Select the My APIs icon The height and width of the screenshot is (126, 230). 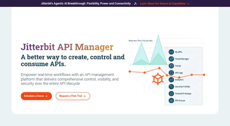(171, 52)
